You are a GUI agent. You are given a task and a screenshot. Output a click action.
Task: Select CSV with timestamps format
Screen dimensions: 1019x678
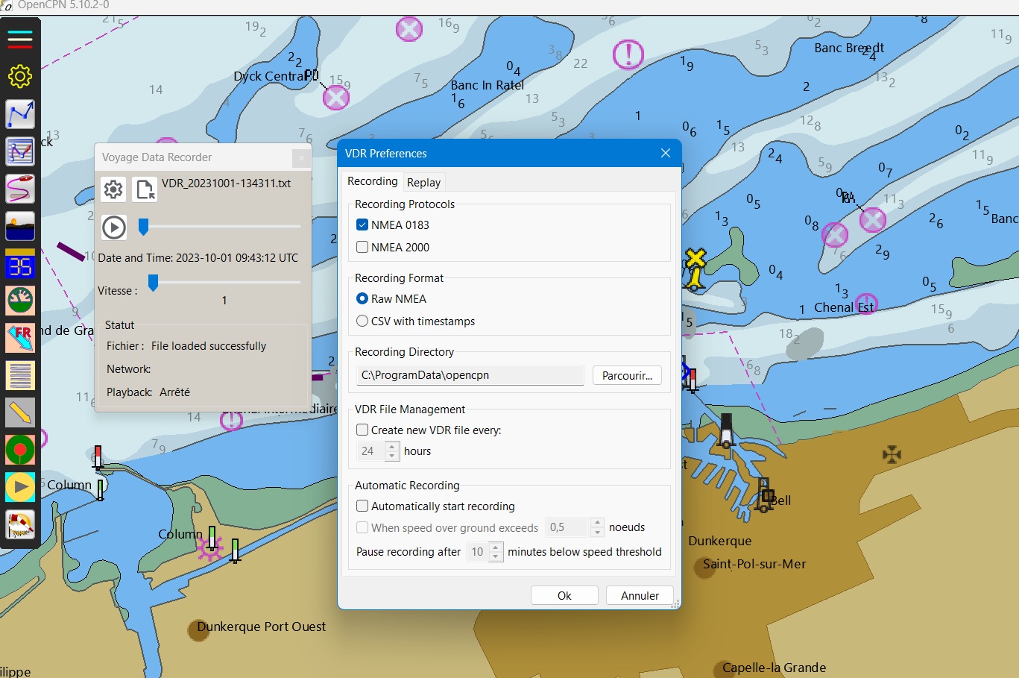point(362,321)
